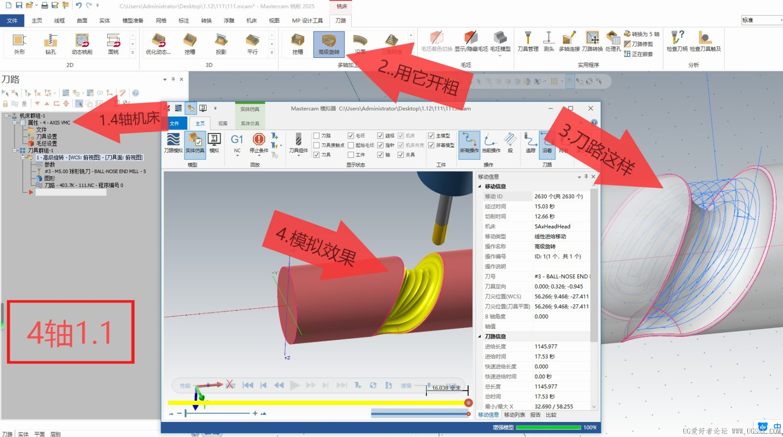Click lock operation icon in Toolpaths manager
Image resolution: width=783 pixels, height=437 pixels.
[x=6, y=103]
